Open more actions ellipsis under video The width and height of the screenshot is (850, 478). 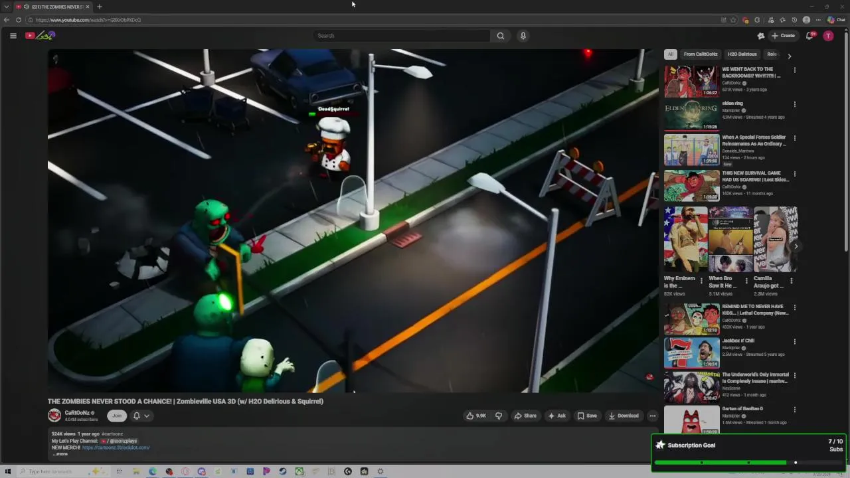[652, 416]
